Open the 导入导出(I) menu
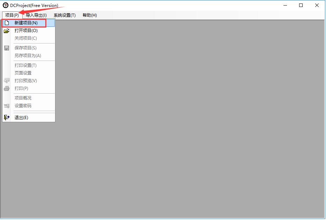Image resolution: width=326 pixels, height=220 pixels. coord(36,15)
